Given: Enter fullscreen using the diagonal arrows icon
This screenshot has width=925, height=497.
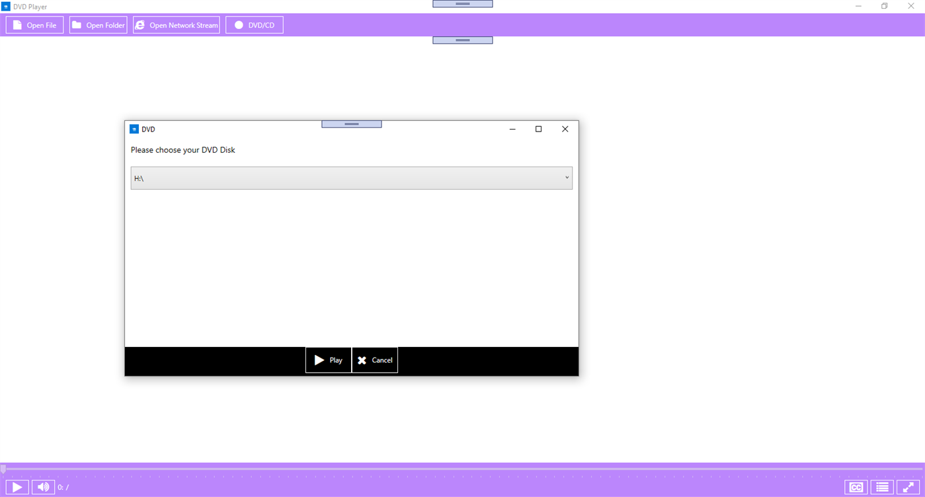Looking at the screenshot, I should pos(908,486).
